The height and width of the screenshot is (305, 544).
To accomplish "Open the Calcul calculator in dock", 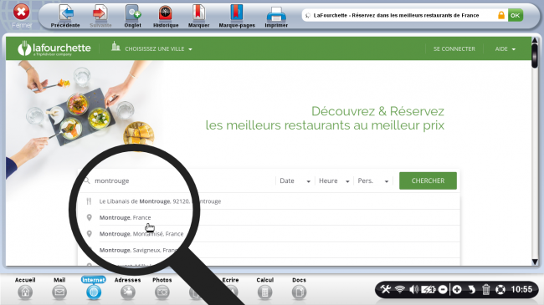I will [264, 288].
